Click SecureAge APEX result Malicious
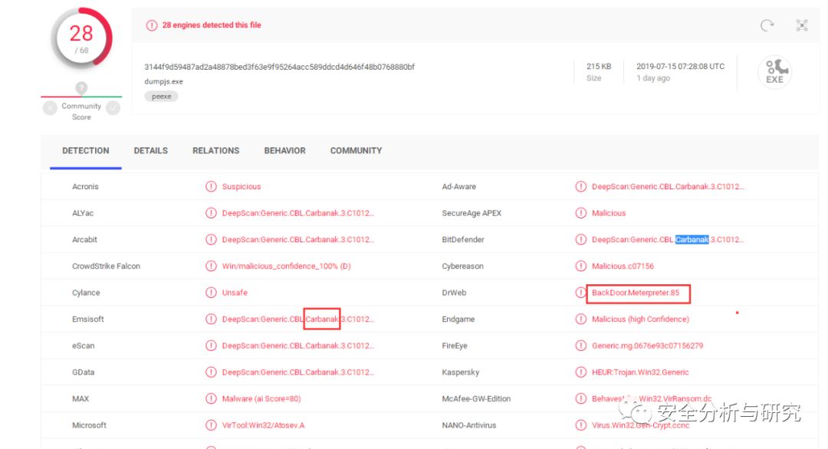828x449 pixels. (x=608, y=213)
